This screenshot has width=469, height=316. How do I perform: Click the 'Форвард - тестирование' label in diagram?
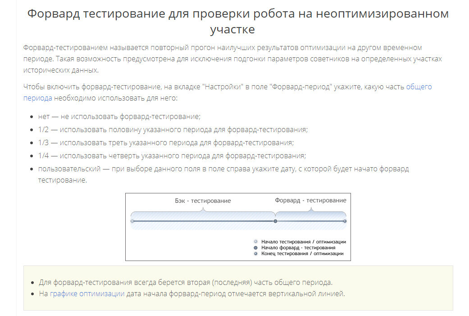click(x=310, y=200)
